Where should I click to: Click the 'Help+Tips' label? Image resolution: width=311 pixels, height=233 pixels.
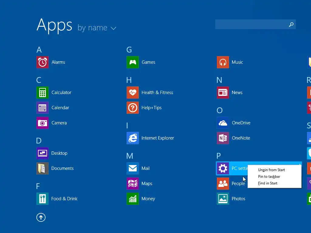pos(152,108)
